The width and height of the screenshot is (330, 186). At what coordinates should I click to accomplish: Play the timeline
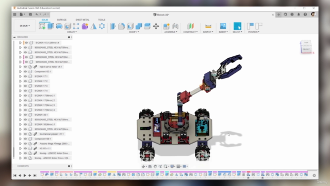(25, 176)
